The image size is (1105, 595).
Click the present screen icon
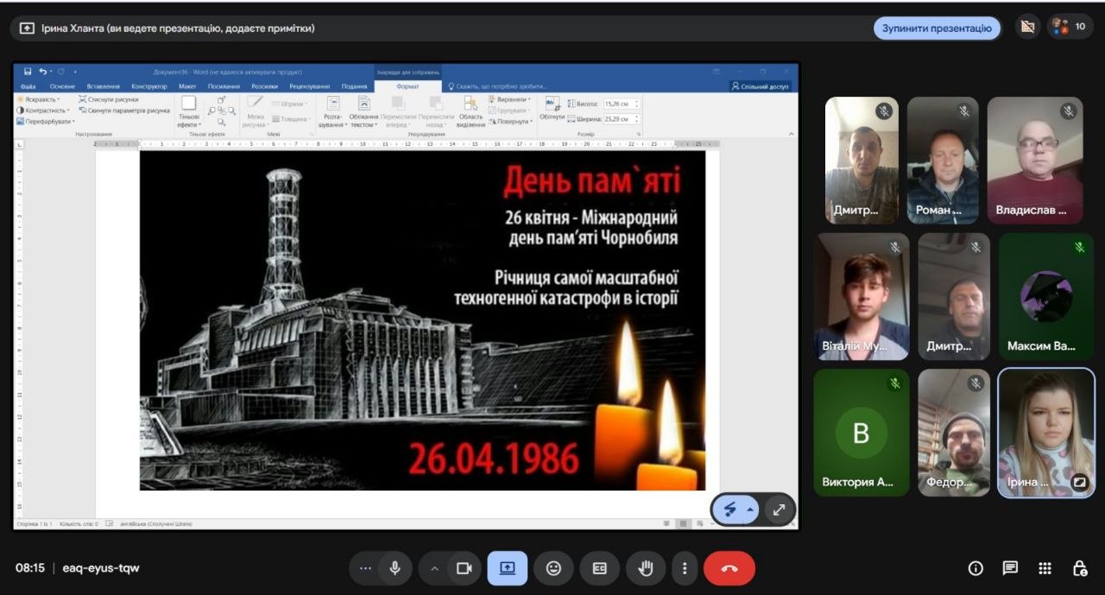(507, 568)
